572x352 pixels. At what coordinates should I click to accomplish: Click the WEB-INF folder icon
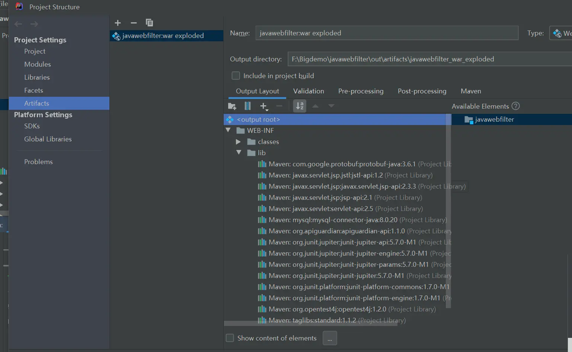(240, 131)
